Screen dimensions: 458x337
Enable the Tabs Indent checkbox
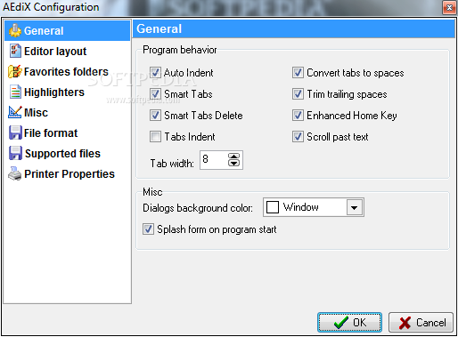pos(155,137)
